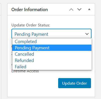Click the Order Information panel title
This screenshot has height=99, width=101.
tap(30, 10)
